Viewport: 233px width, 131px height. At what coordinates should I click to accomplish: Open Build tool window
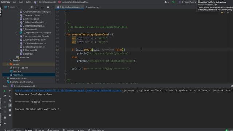click(81, 130)
